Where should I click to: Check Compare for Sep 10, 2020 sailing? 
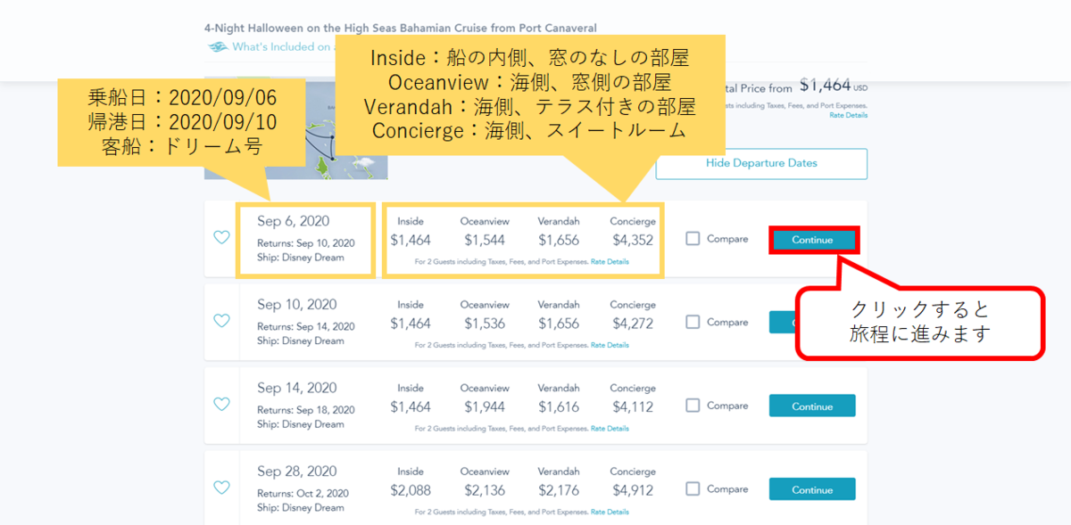(693, 322)
